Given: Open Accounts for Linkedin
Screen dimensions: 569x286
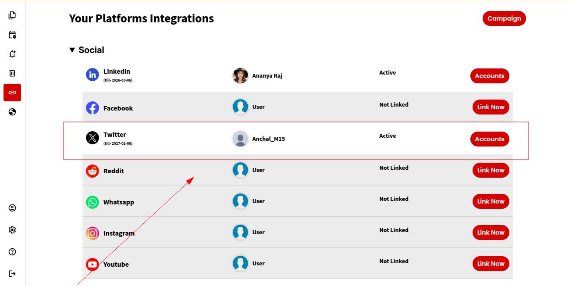Looking at the screenshot, I should pos(490,76).
